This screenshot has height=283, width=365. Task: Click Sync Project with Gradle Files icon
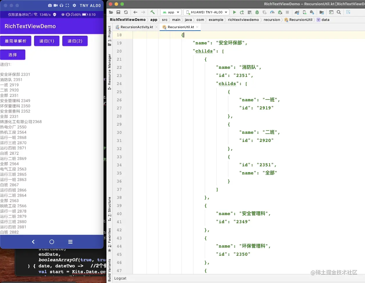[x=297, y=12]
